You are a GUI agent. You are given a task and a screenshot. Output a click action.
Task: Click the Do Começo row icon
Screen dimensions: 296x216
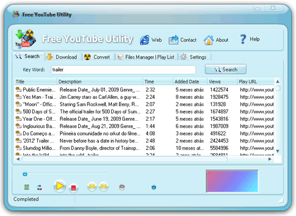point(18,133)
